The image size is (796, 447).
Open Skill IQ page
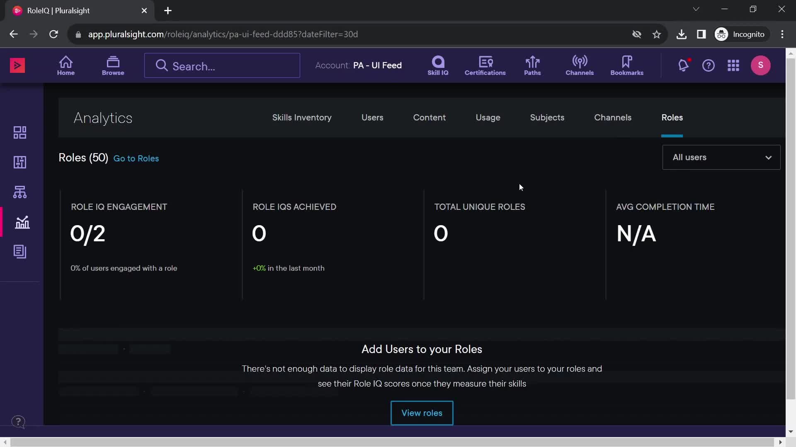click(x=438, y=65)
